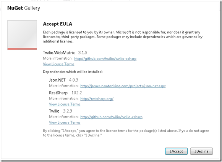The image size is (222, 162).
Task: Open the restsharp.org link
Action: click(97, 99)
